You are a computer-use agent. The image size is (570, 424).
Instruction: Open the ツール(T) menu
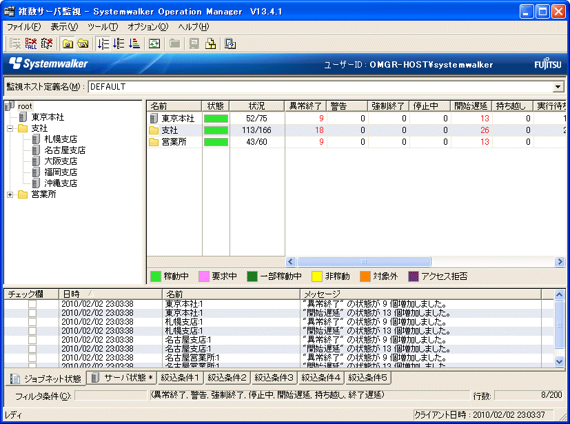coord(103,27)
